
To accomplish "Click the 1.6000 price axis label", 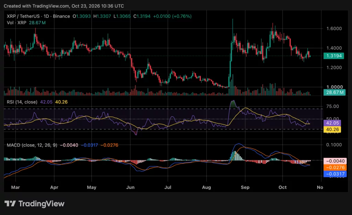I will point(334,29).
